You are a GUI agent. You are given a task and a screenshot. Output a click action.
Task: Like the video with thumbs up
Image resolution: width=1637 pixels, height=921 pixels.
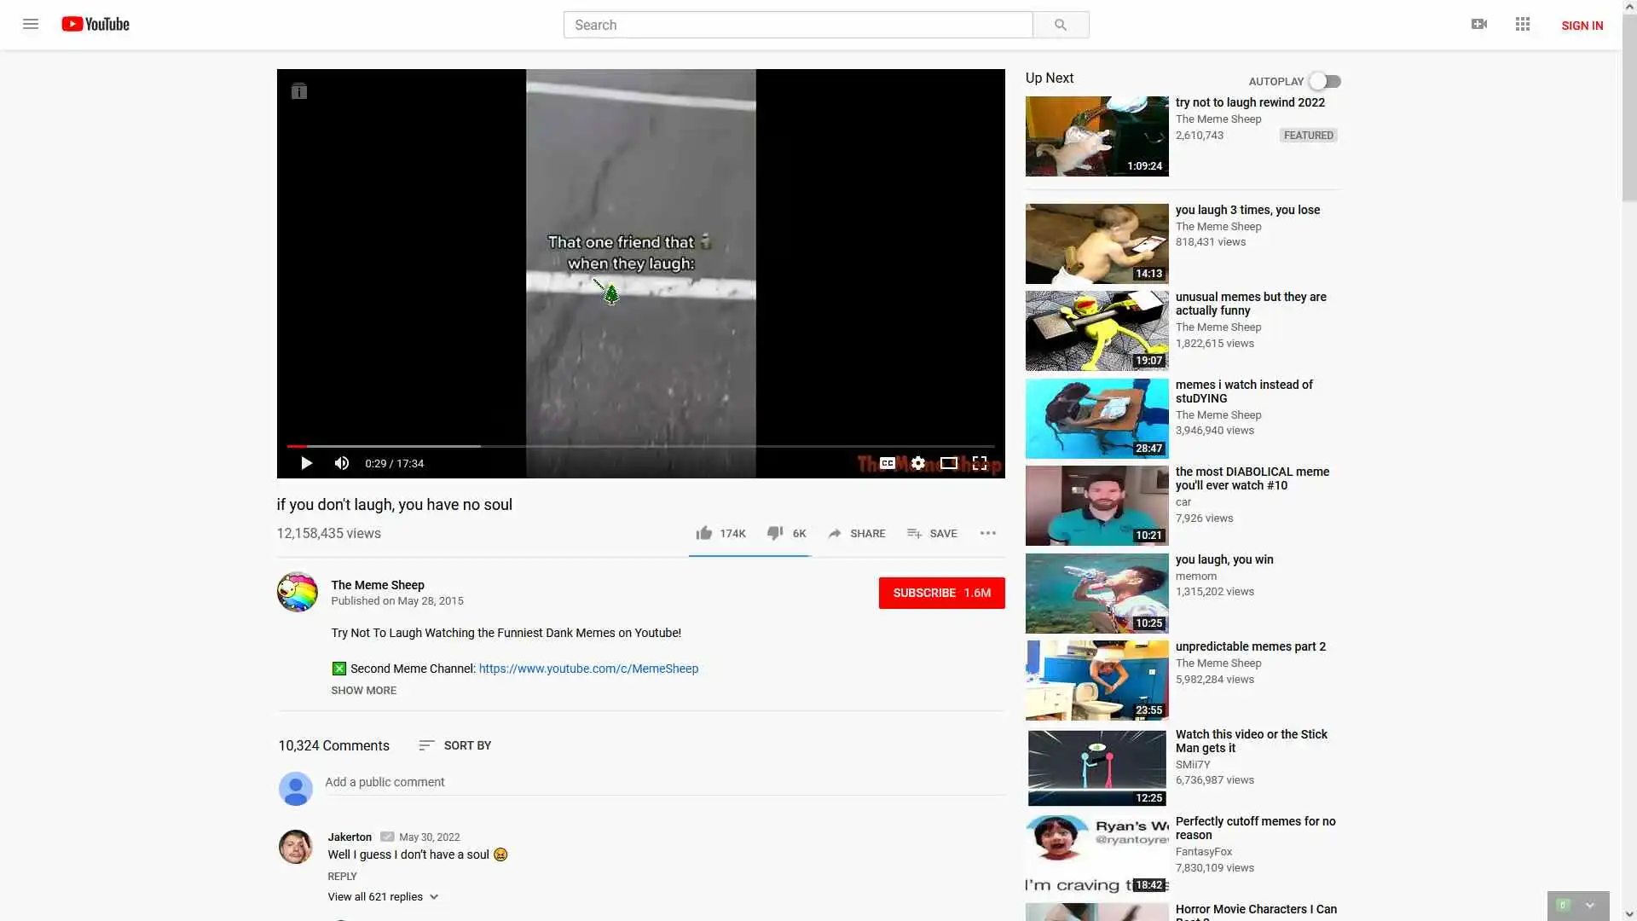pyautogui.click(x=703, y=533)
